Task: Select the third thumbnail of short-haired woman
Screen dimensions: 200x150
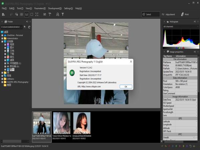Action: point(82,126)
